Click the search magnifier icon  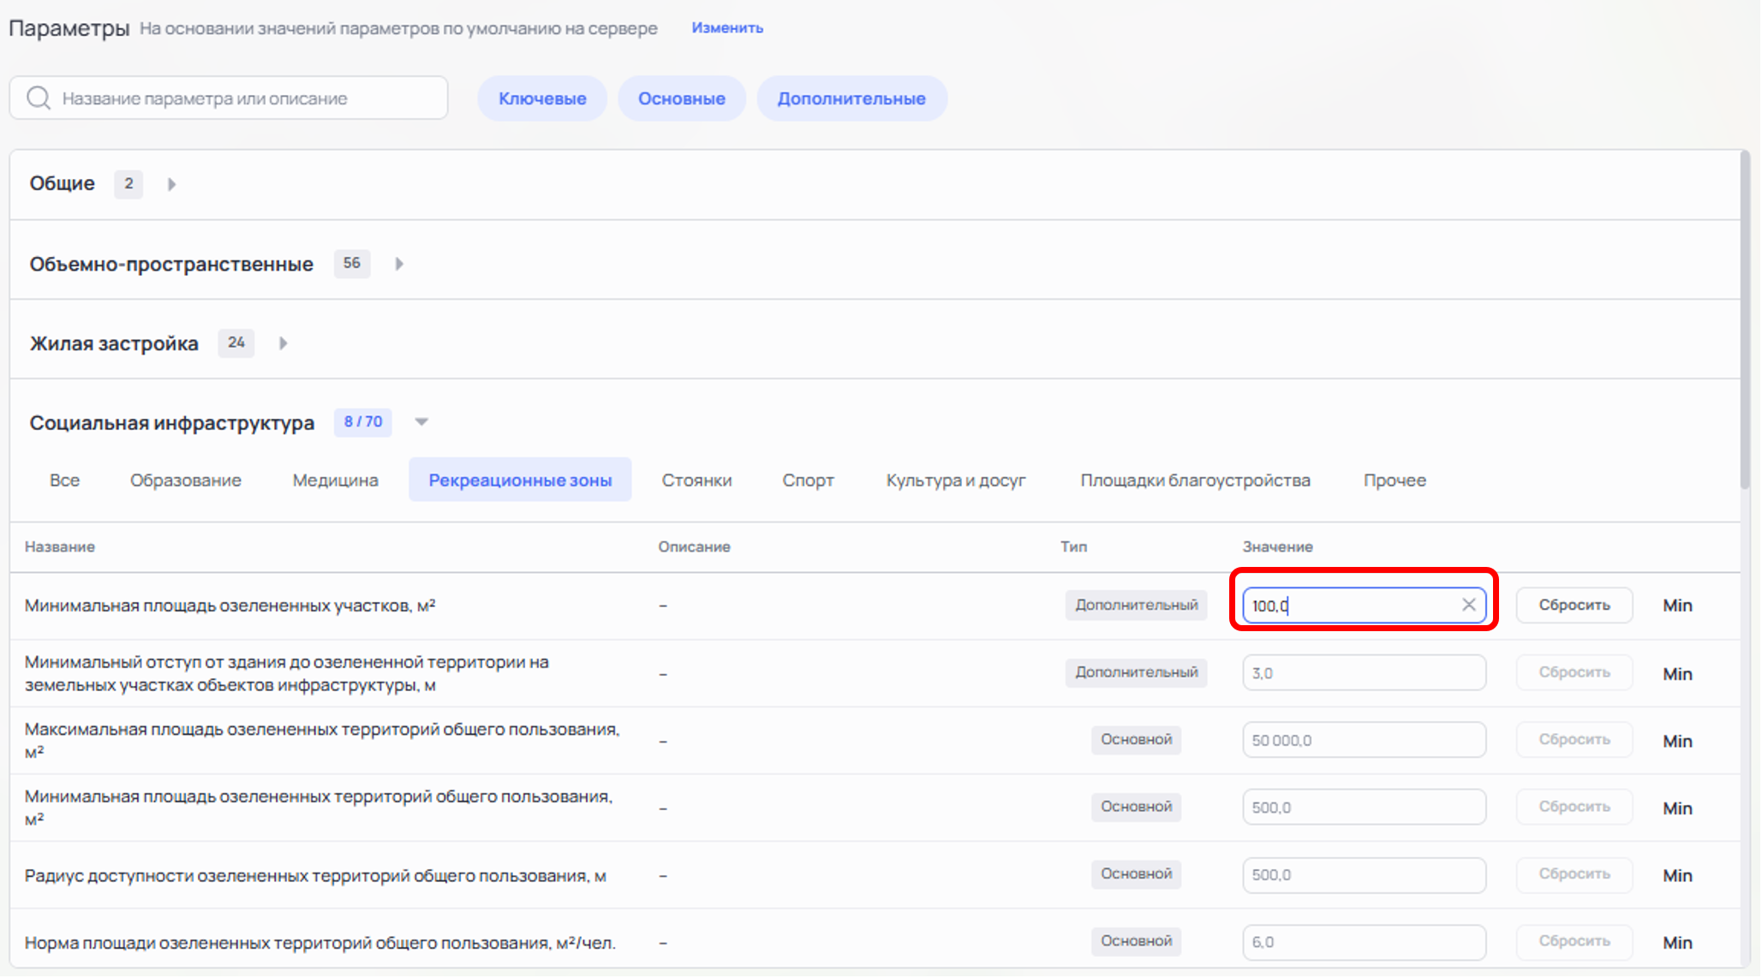click(39, 98)
